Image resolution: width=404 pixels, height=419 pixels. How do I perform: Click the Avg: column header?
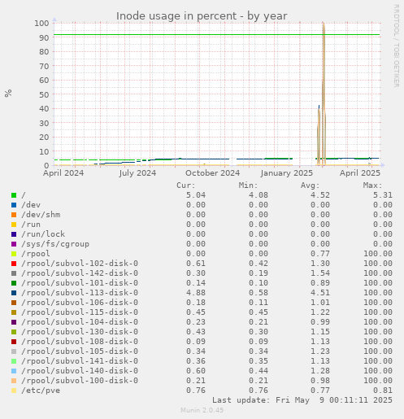click(x=311, y=185)
